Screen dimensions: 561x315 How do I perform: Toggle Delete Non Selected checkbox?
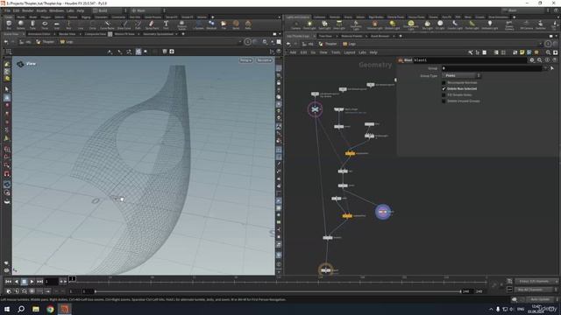click(x=444, y=89)
